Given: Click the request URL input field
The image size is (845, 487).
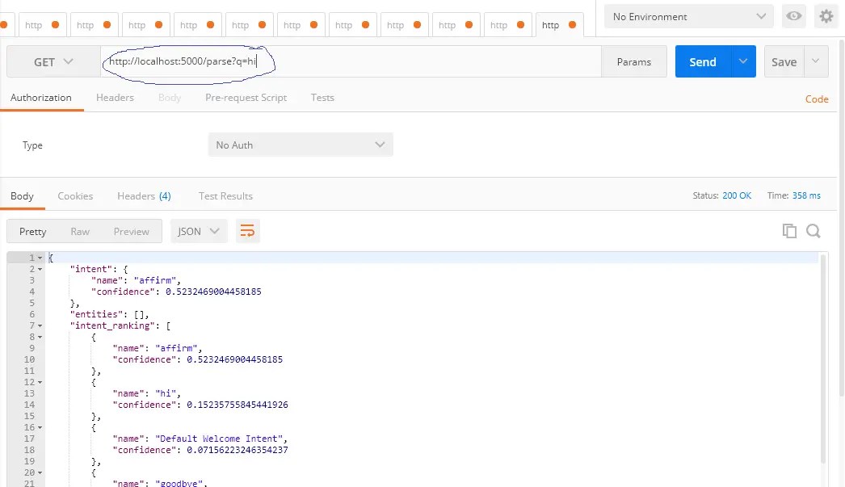Looking at the screenshot, I should [x=364, y=61].
